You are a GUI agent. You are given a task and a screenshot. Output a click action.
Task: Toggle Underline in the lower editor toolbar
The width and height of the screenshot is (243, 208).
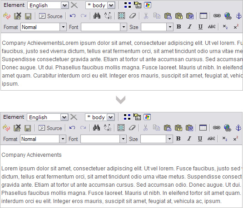(x=200, y=139)
